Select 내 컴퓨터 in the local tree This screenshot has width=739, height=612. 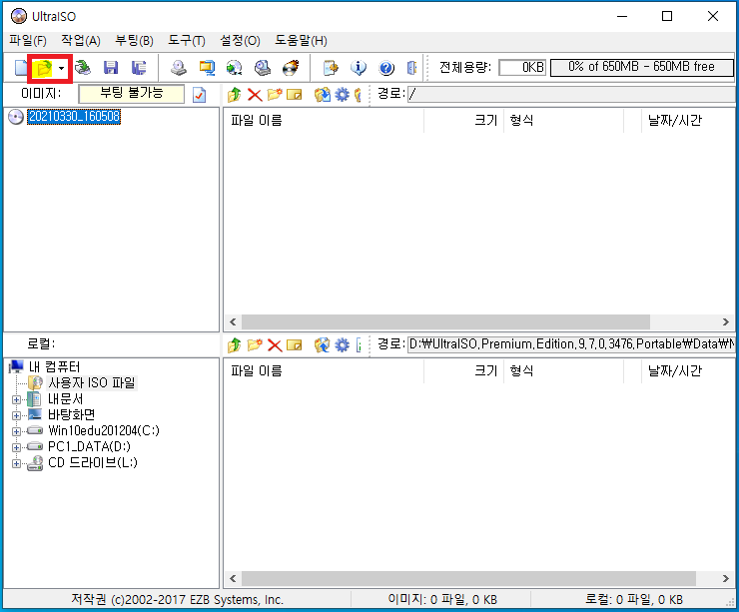click(54, 367)
